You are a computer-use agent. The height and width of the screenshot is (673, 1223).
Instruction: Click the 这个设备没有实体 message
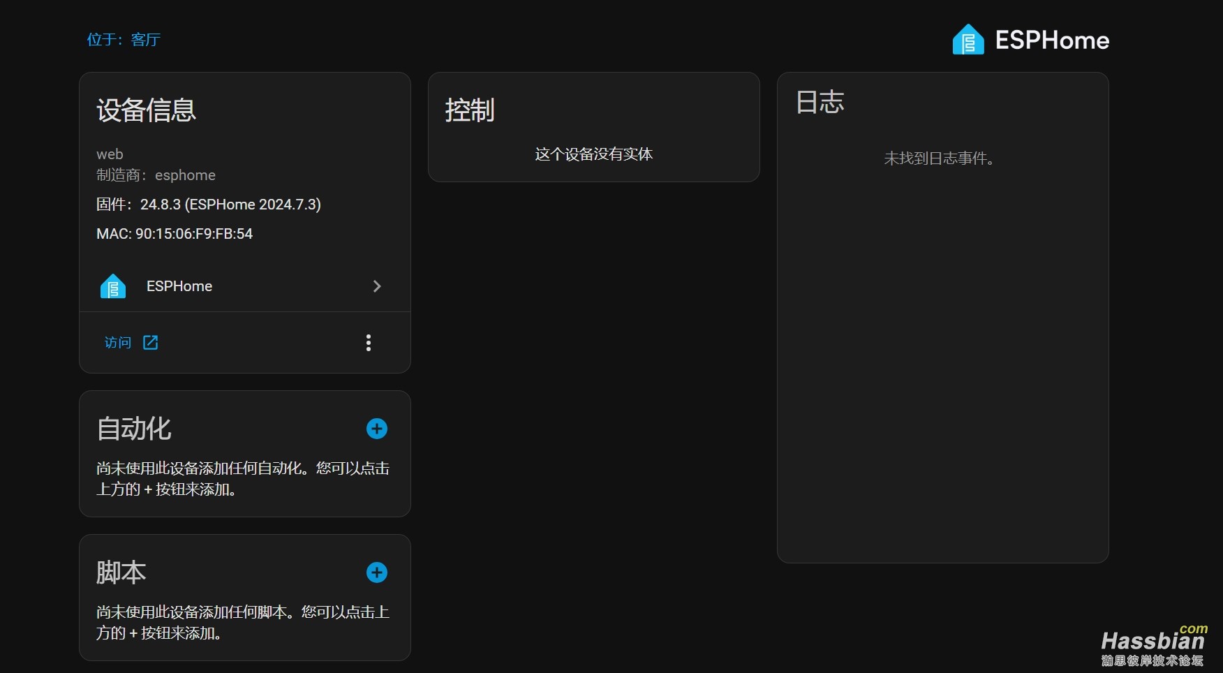coord(594,154)
